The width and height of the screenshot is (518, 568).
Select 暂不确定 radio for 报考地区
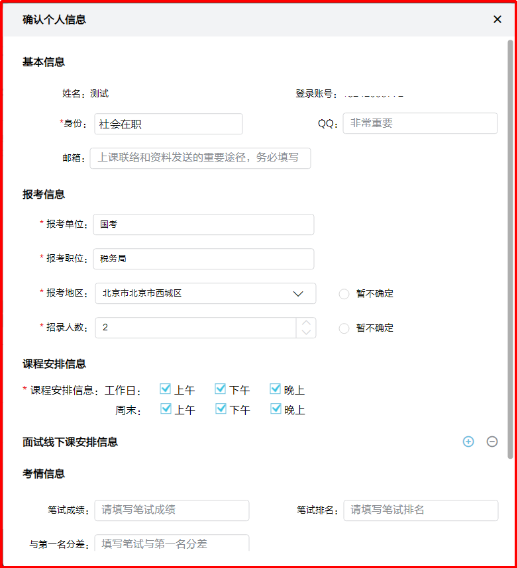pos(344,294)
